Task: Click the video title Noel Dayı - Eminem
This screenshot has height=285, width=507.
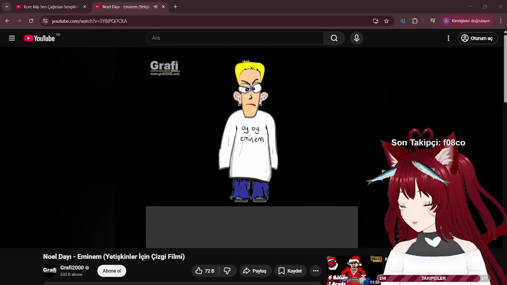Action: [114, 256]
